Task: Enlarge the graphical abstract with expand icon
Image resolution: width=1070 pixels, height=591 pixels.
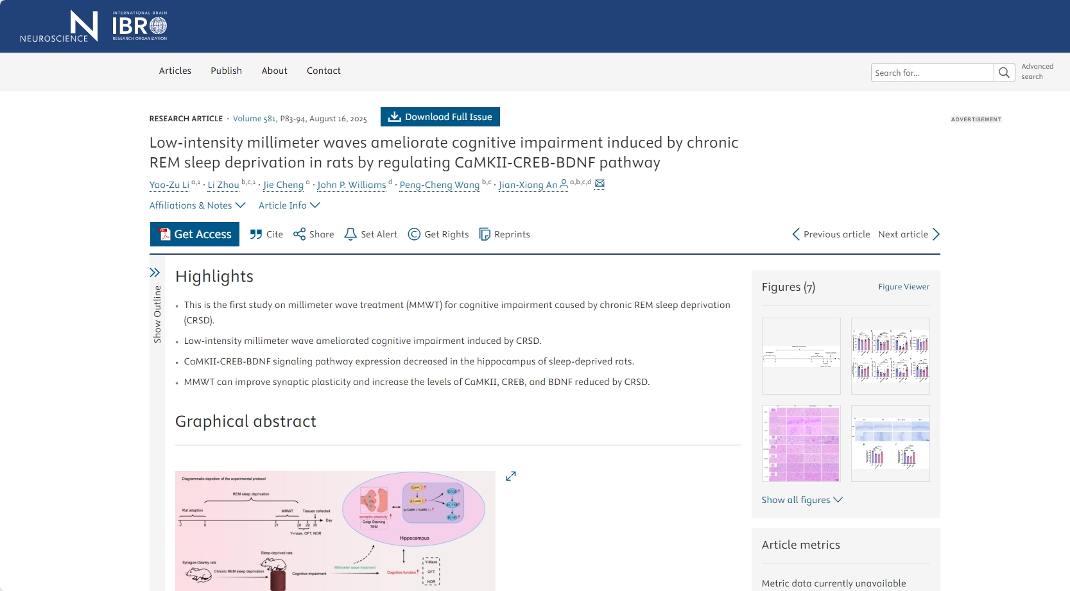Action: pyautogui.click(x=511, y=476)
